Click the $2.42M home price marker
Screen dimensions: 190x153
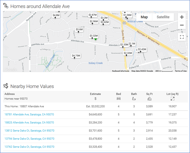pos(142,49)
